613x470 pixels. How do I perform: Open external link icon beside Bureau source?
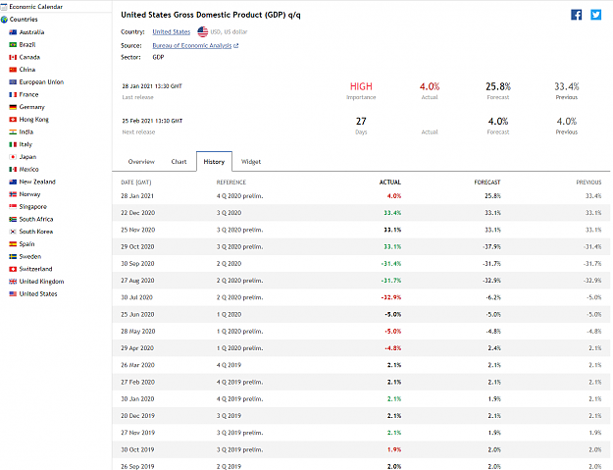coord(235,46)
